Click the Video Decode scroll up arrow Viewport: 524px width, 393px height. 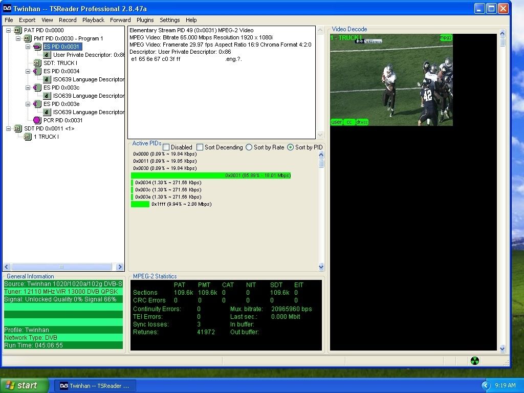503,33
